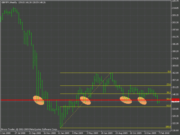Select the 16 Nov 2008 date label
Viewport: 180px width, 135px height.
click(x=50, y=133)
